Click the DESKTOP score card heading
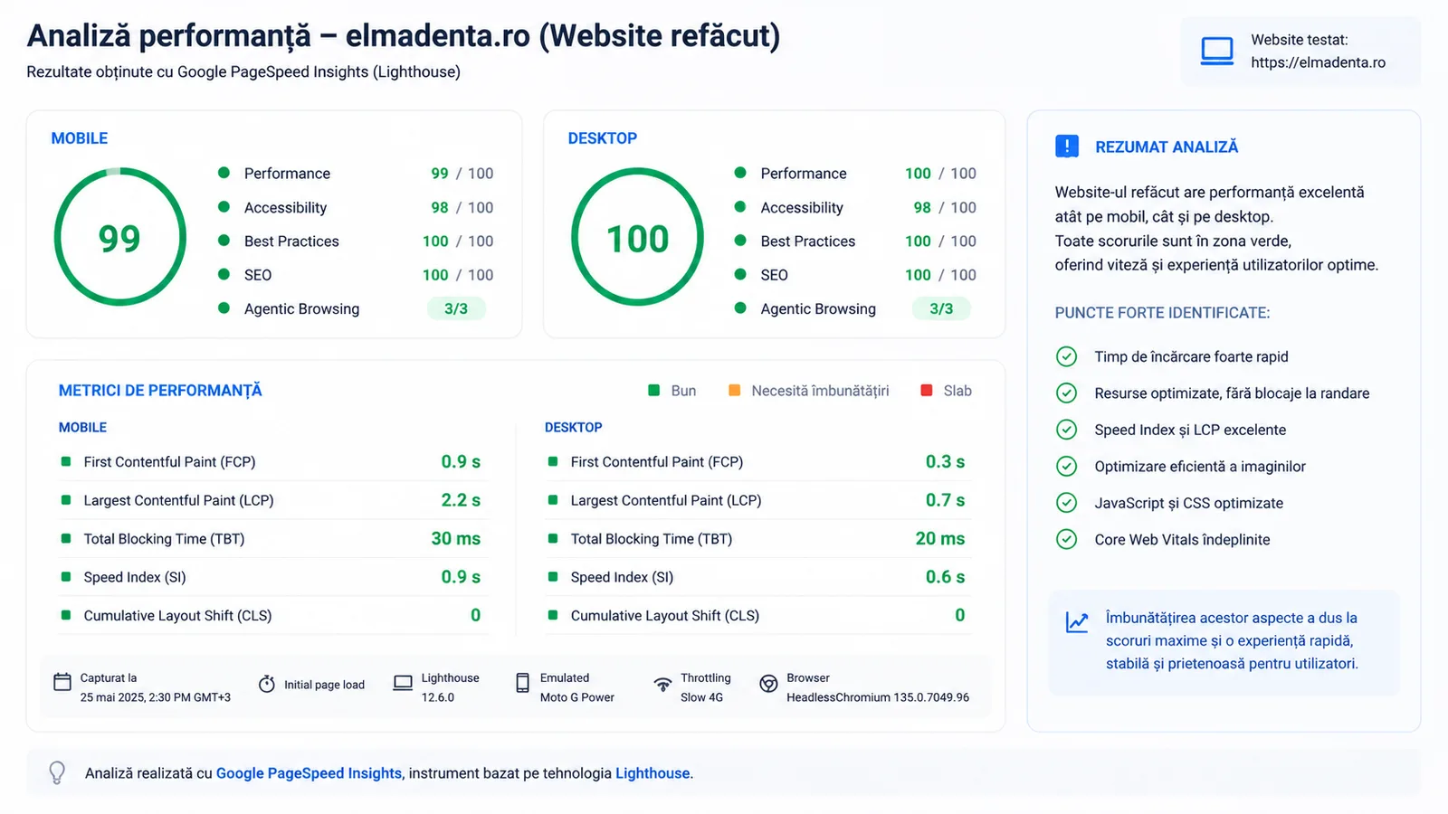1448x814 pixels. coord(603,138)
